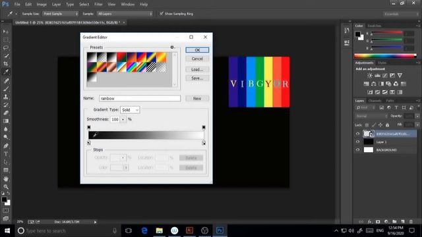Toggle lock position in Layers panel
This screenshot has width=422, height=237.
tap(380, 125)
